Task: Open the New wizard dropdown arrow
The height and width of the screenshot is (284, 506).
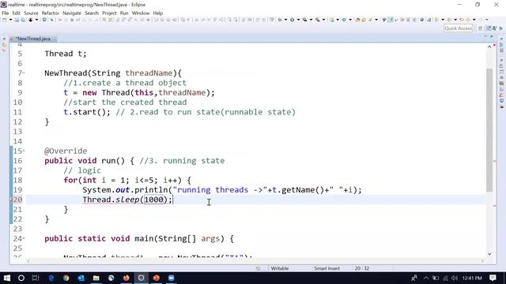Action: click(x=10, y=20)
